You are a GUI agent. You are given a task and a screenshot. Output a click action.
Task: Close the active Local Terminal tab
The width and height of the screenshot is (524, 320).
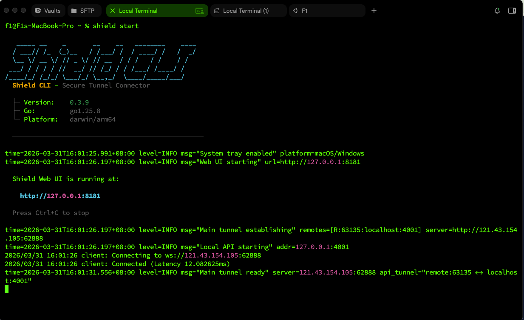113,11
